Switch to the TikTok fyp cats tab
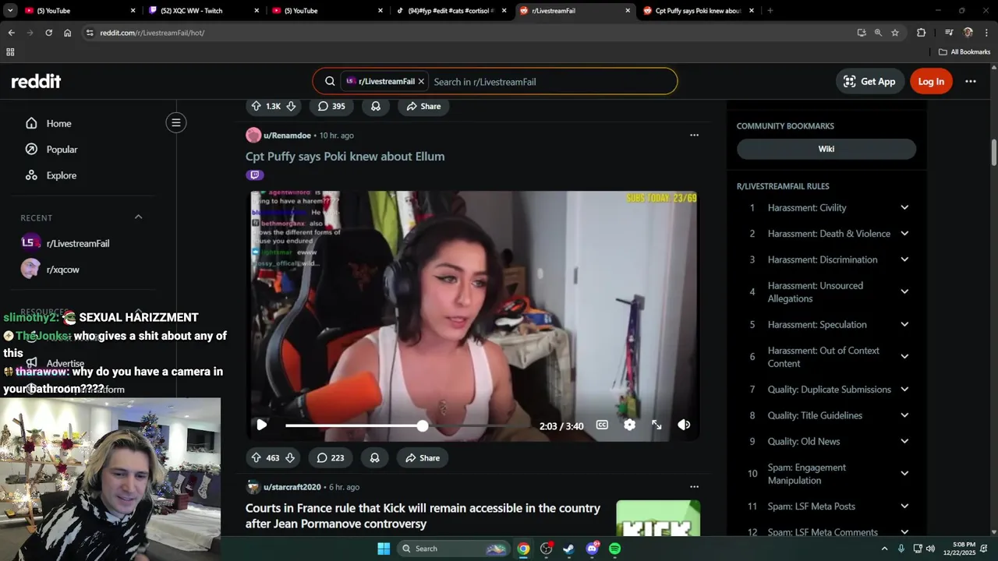The image size is (998, 561). pos(451,11)
